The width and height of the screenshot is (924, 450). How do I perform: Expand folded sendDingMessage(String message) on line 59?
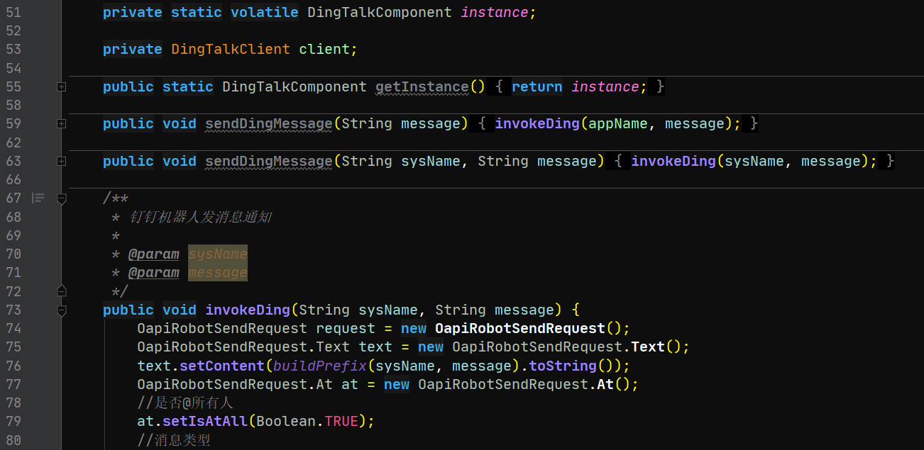click(62, 123)
